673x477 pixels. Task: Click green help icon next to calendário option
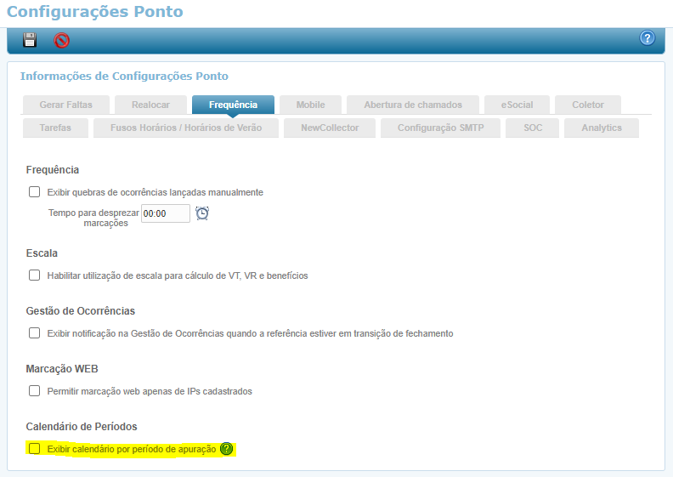(226, 449)
